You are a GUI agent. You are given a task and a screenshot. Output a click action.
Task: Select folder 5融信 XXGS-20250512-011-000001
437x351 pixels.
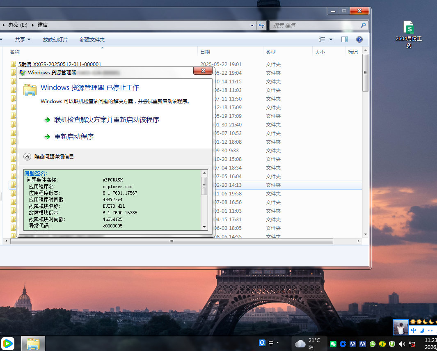(59, 64)
